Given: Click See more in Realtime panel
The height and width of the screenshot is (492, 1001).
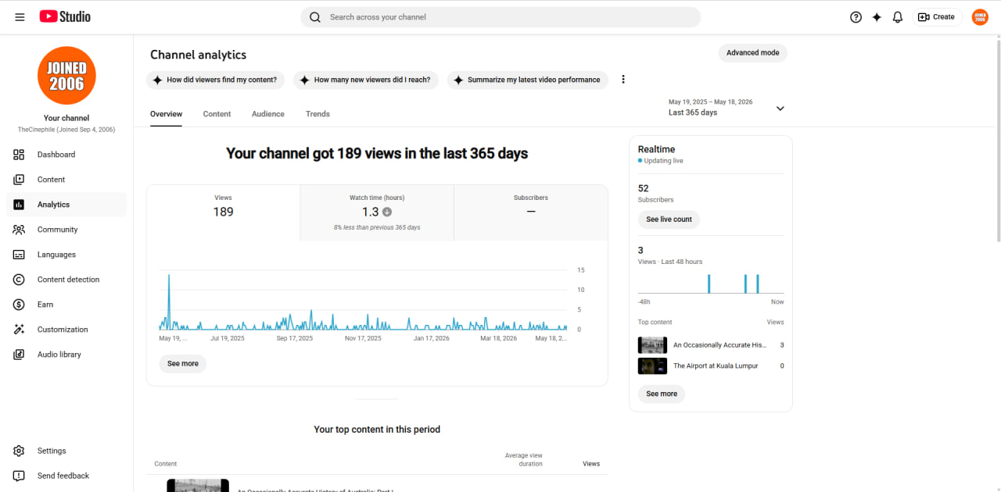Looking at the screenshot, I should 662,394.
